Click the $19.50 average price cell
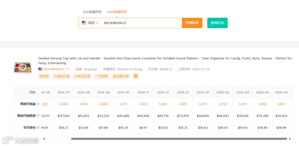 [x=243, y=128]
